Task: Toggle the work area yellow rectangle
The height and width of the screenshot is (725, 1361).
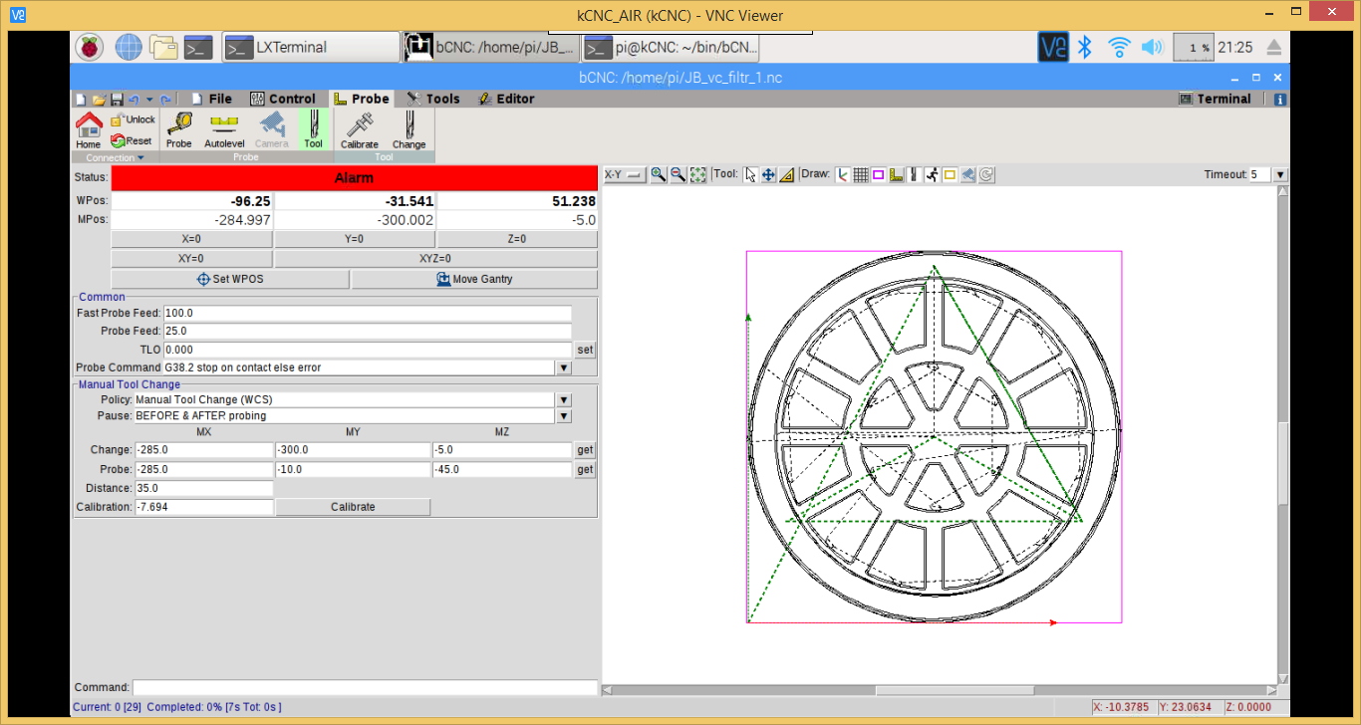Action: pos(950,174)
